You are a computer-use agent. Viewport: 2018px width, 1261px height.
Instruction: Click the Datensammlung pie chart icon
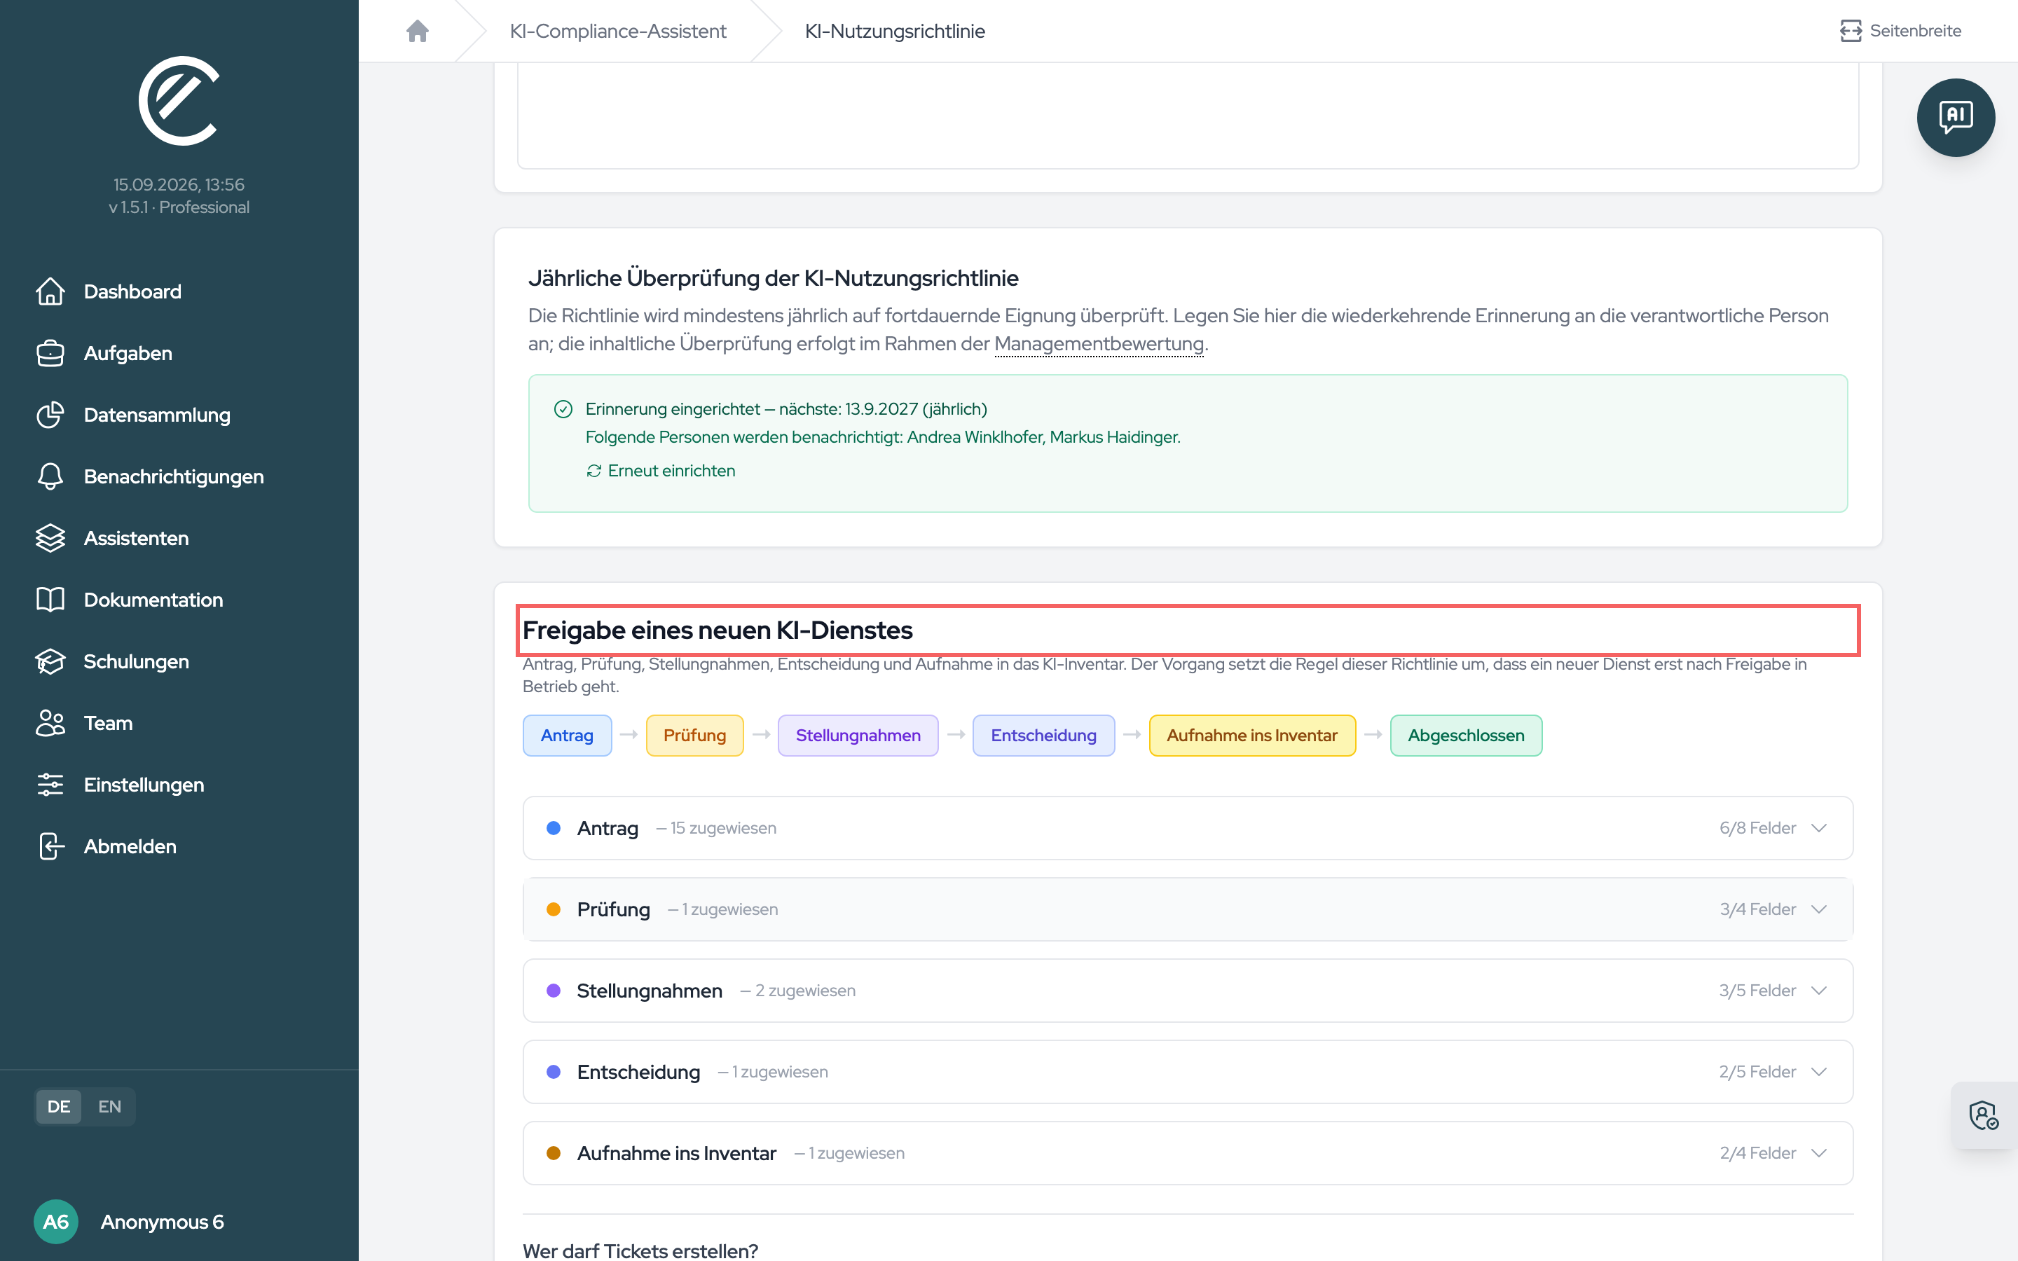50,415
